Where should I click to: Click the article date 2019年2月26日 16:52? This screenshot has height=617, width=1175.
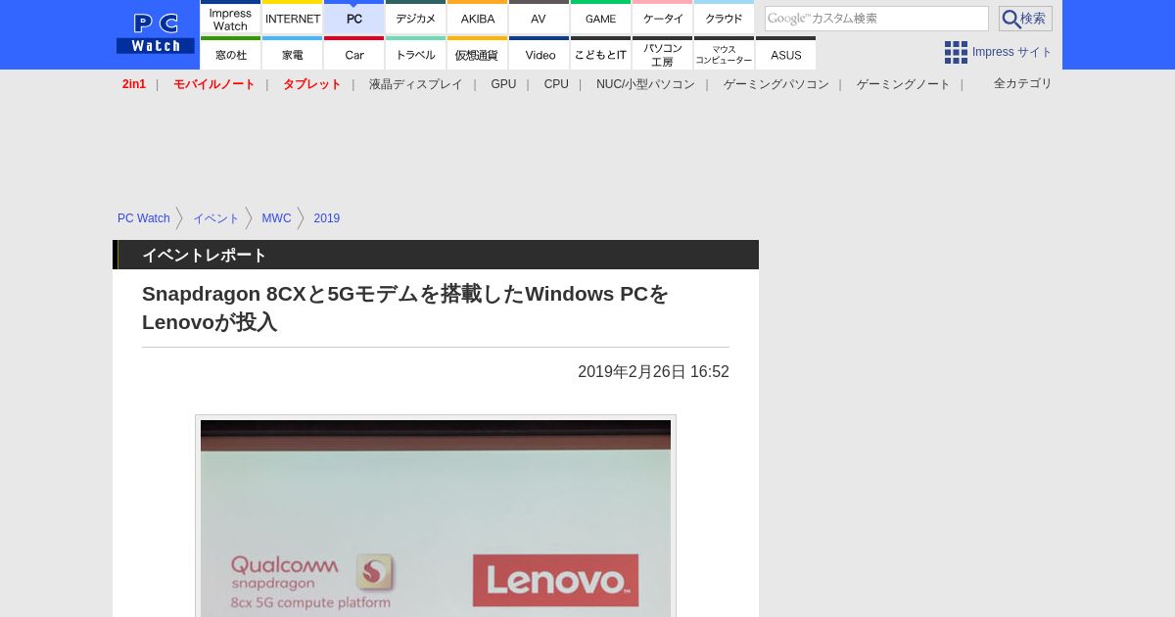[x=653, y=372]
